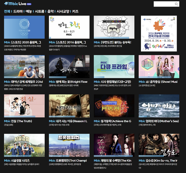186x173 pixels.
Task: Open the 동거동락 thumbnail
Action: pyautogui.click(x=114, y=106)
